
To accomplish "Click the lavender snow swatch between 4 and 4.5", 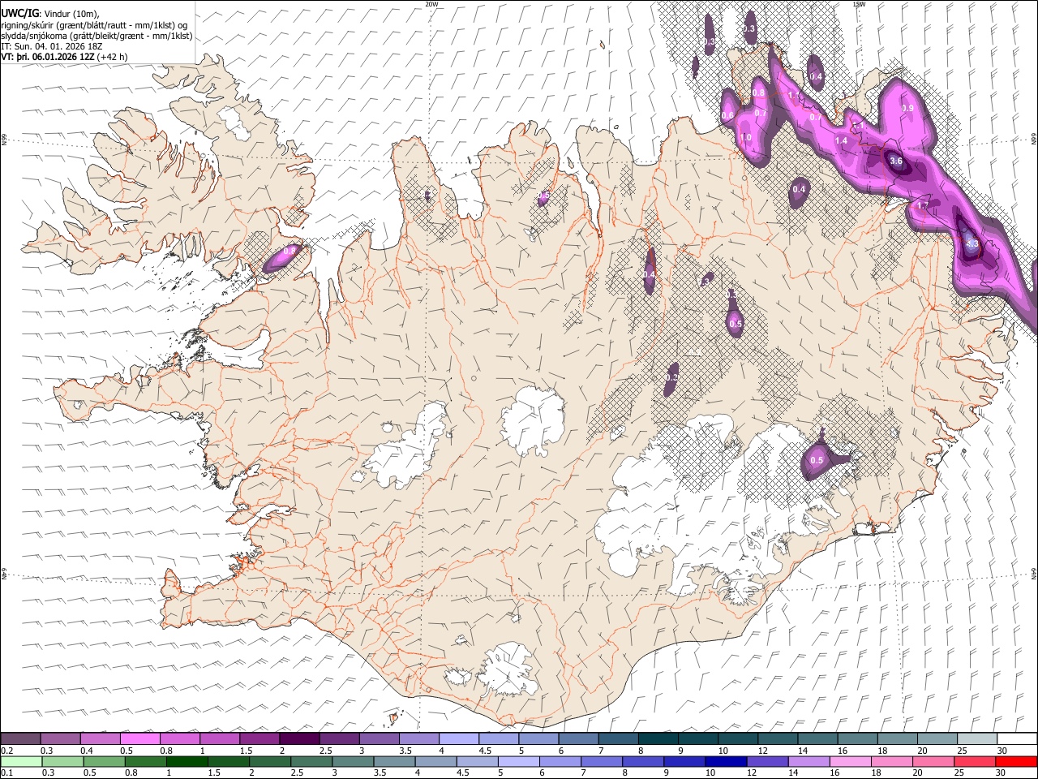I will coord(459,738).
